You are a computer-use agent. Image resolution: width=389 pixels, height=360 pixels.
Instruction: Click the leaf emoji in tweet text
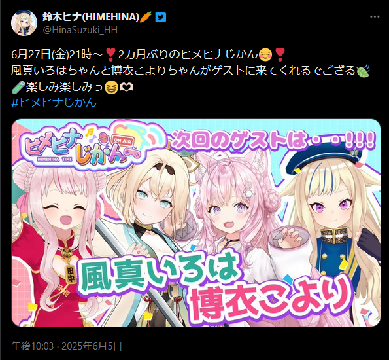click(x=364, y=71)
